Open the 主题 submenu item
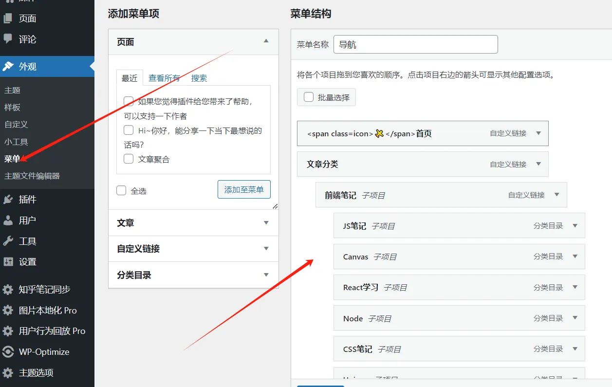 click(12, 90)
